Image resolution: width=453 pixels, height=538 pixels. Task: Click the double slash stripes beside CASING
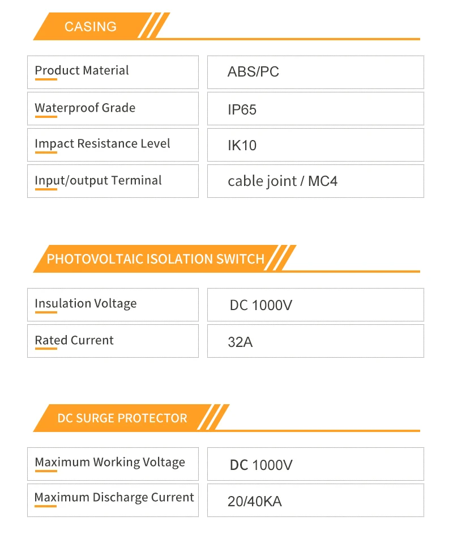(x=154, y=26)
